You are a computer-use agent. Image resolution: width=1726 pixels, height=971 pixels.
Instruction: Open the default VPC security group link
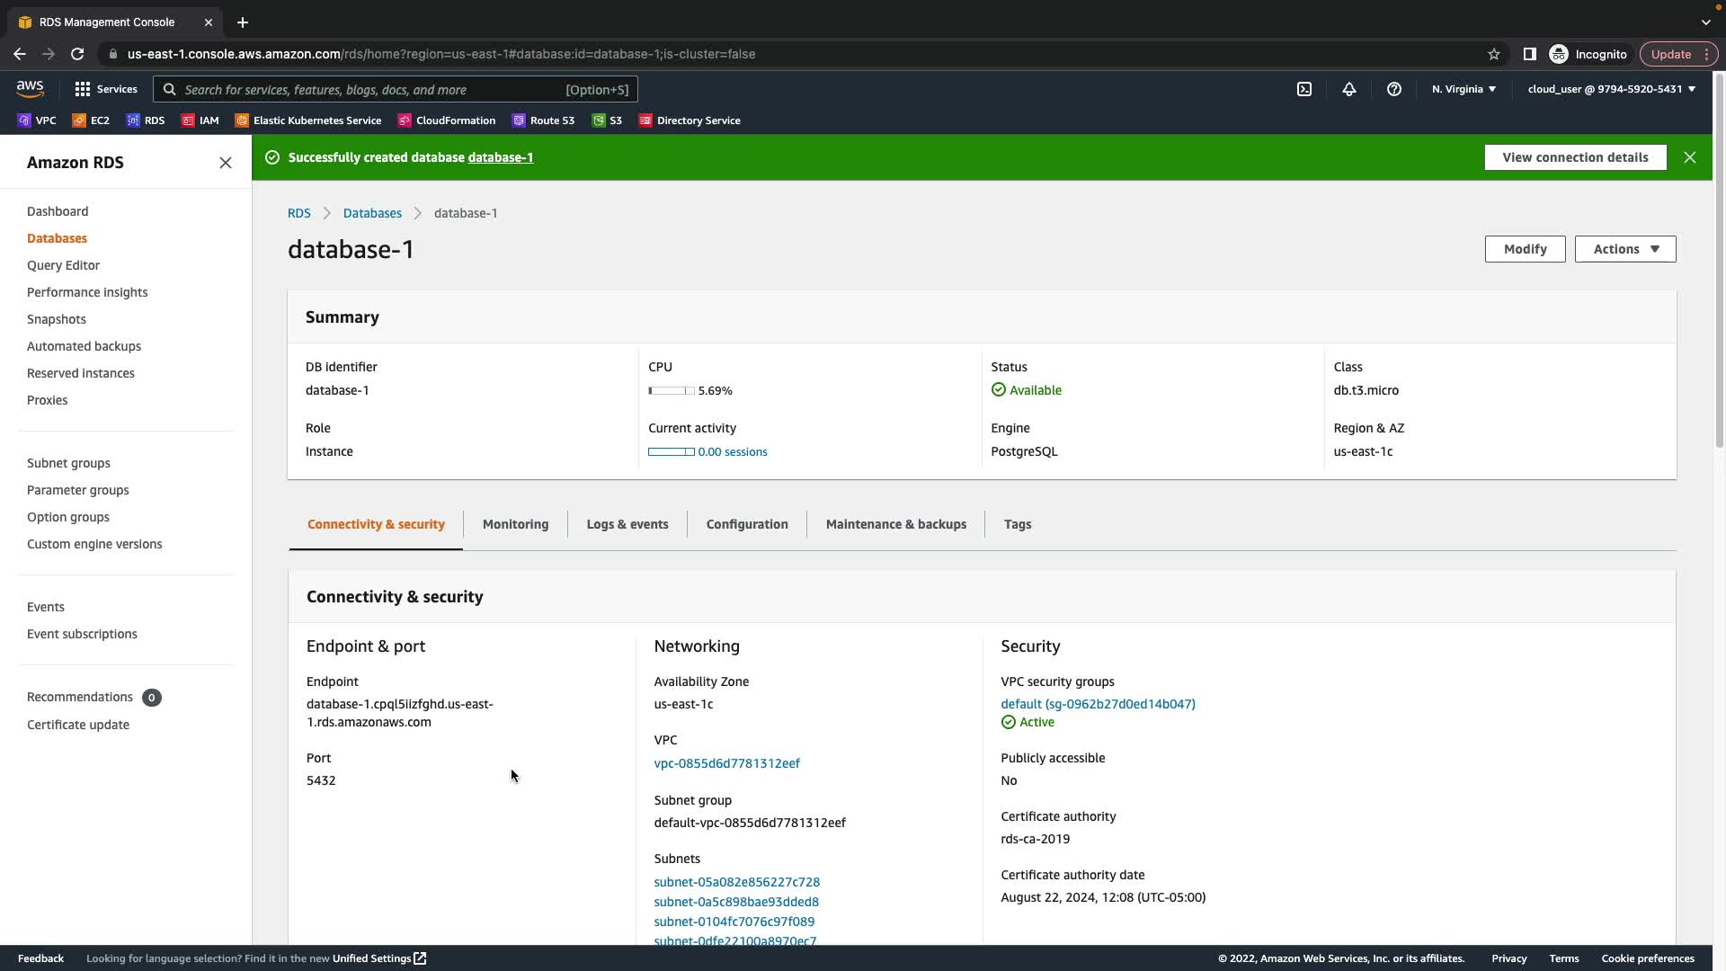pyautogui.click(x=1098, y=704)
